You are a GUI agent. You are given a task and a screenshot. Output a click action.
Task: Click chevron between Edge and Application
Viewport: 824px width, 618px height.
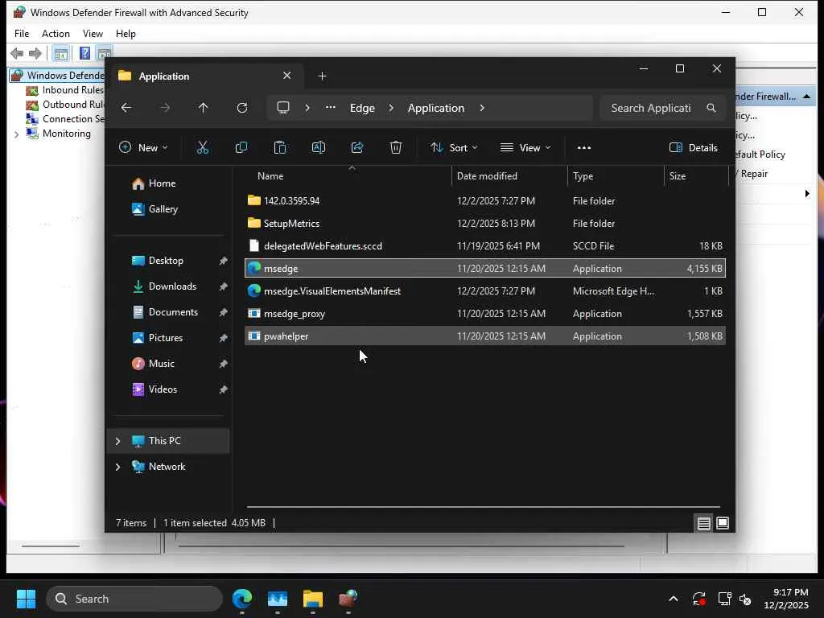coord(391,108)
